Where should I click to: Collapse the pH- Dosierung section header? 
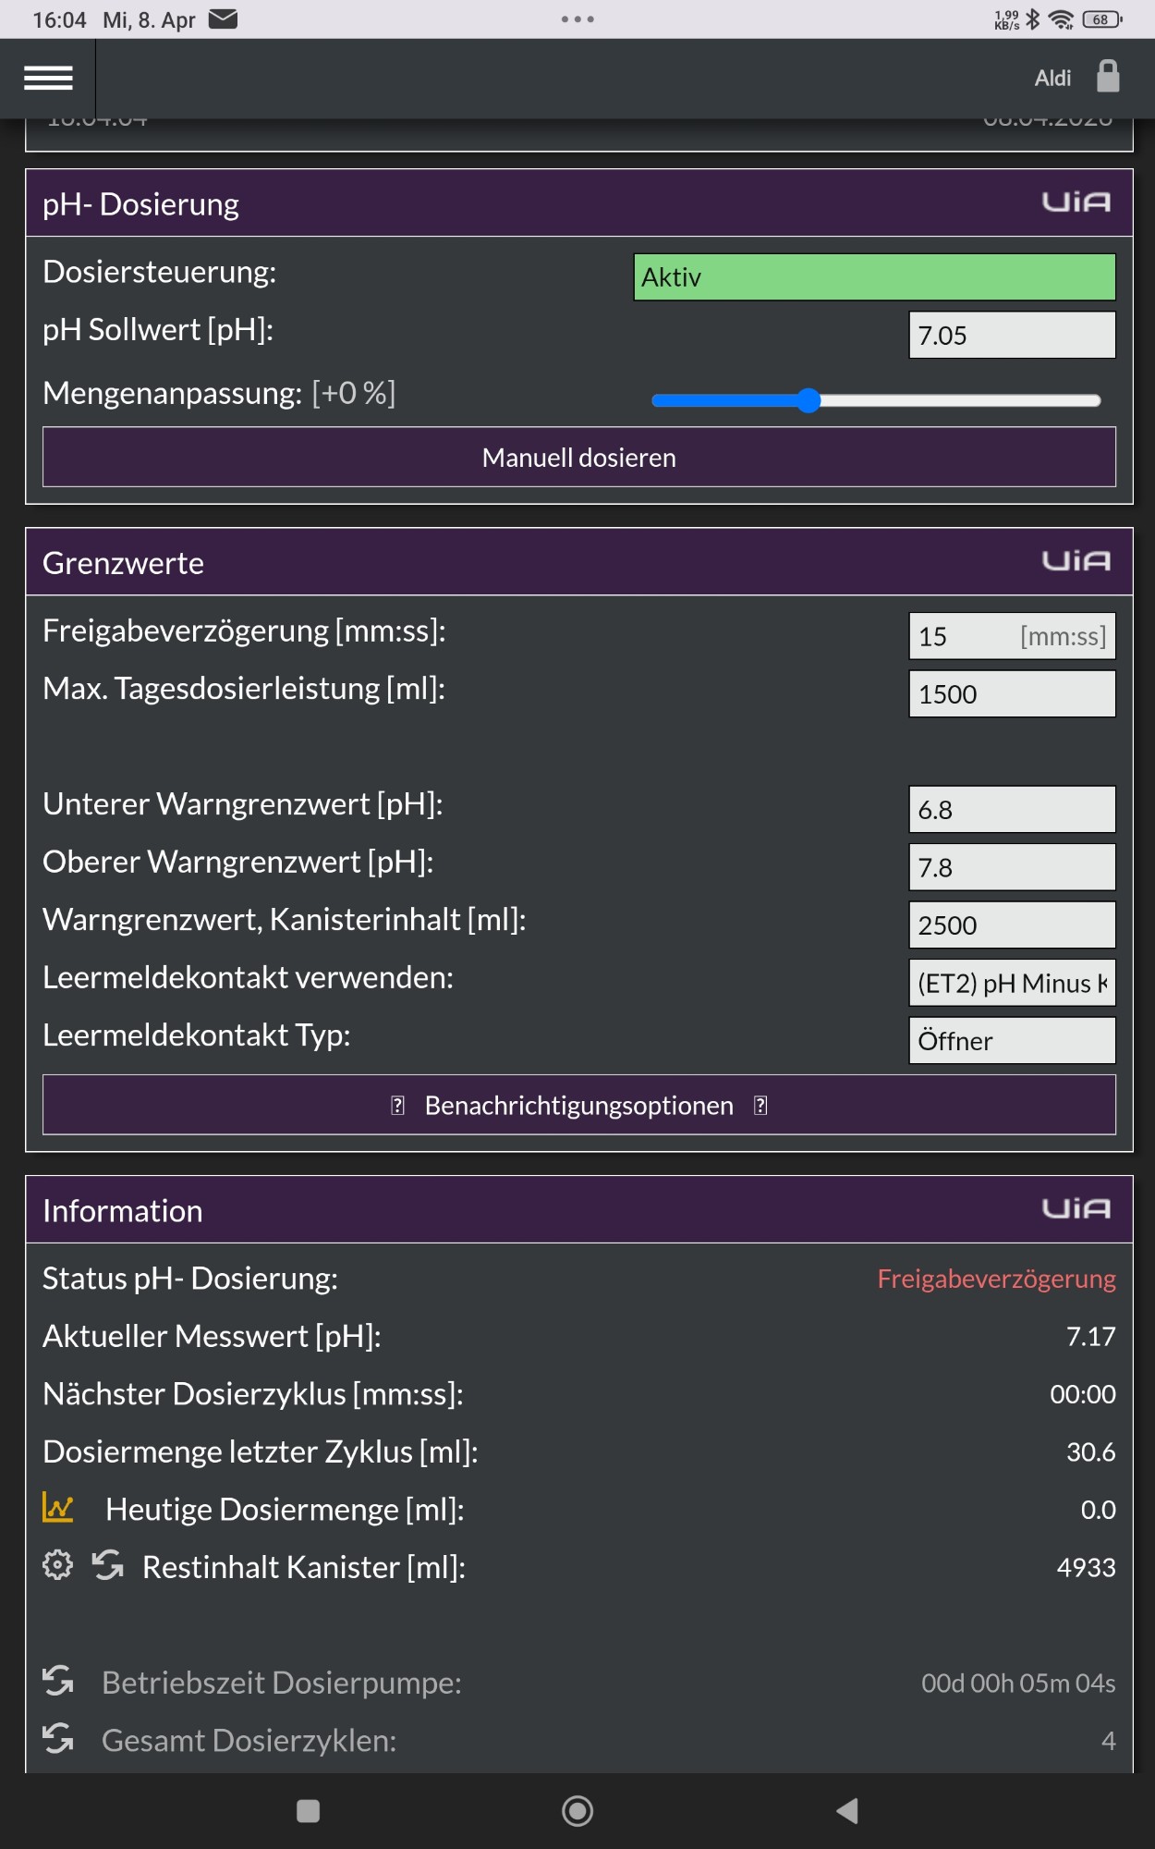[579, 203]
